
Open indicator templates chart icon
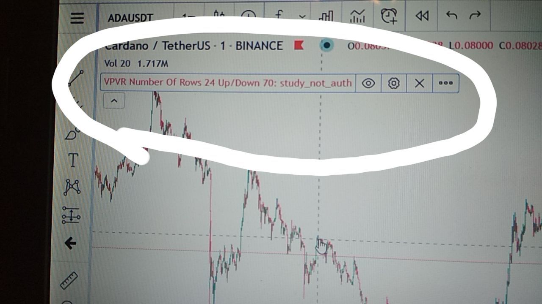[358, 17]
